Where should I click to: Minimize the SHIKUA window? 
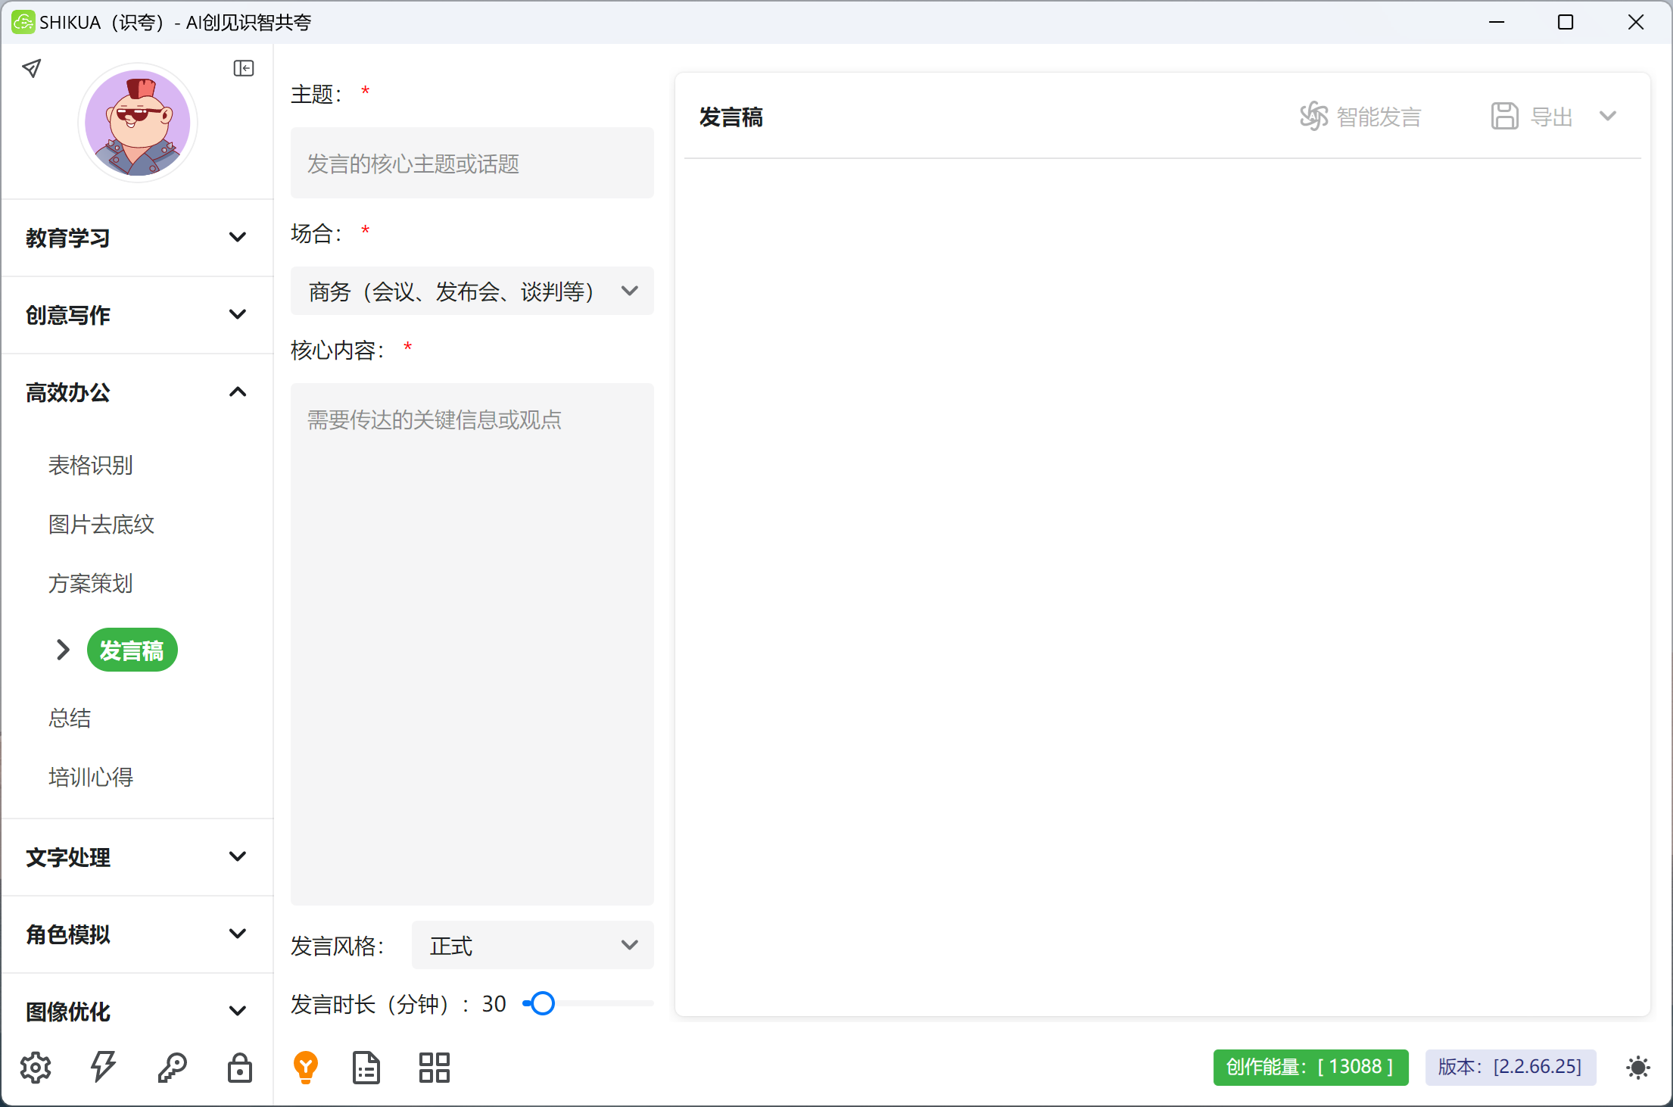coord(1497,22)
